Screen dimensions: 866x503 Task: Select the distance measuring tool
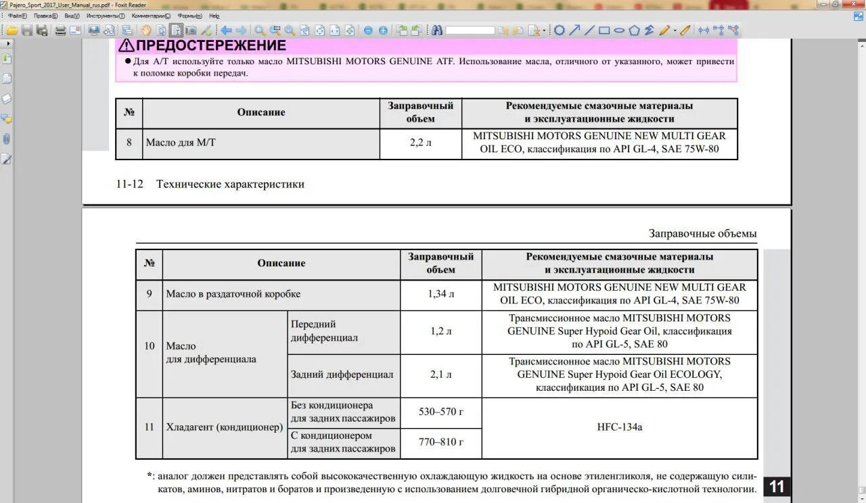(x=704, y=30)
